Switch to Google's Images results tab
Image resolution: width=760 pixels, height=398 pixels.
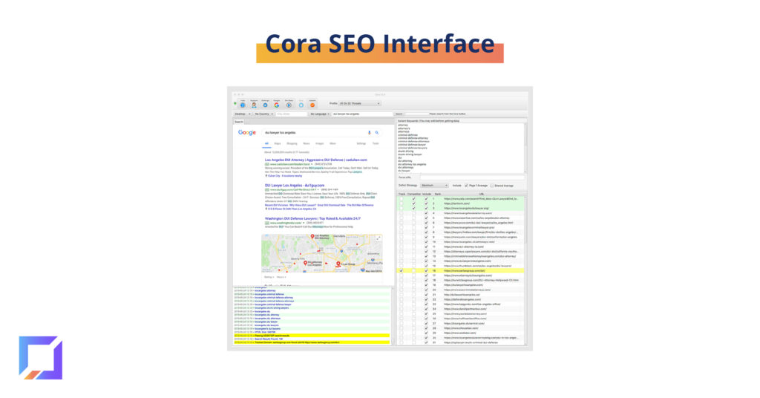click(319, 143)
